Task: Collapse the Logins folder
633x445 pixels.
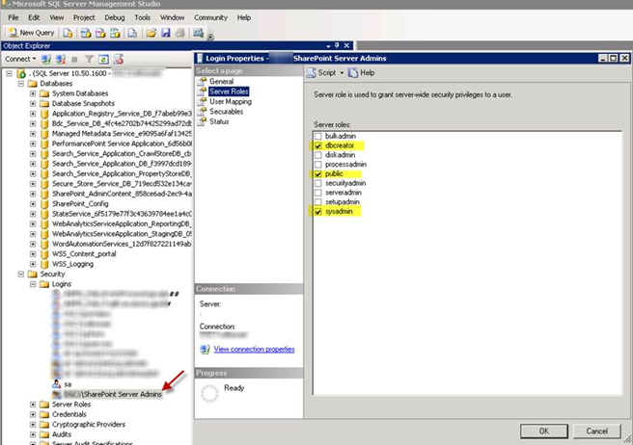Action: click(33, 284)
